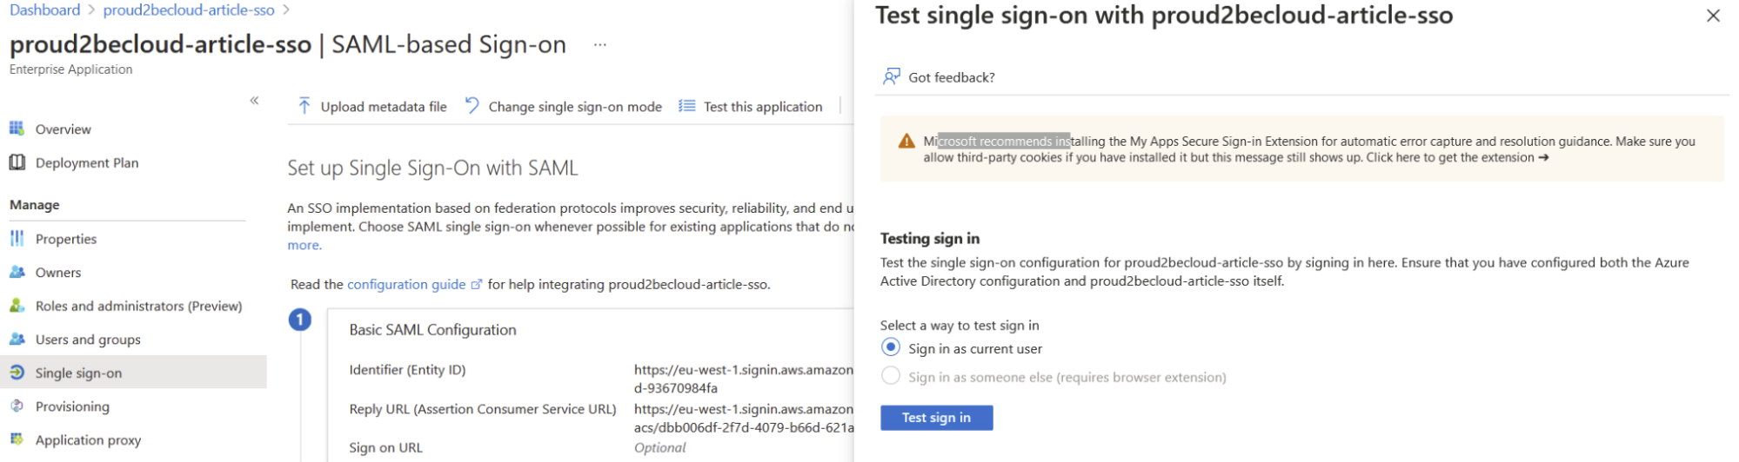Open the Provisioning sync icon
This screenshot has height=462, width=1739.
pos(17,406)
